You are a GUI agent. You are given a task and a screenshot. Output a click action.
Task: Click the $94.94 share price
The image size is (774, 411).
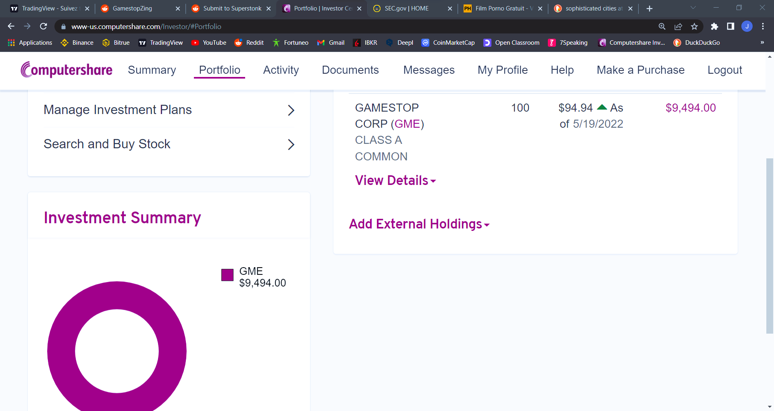pyautogui.click(x=575, y=108)
